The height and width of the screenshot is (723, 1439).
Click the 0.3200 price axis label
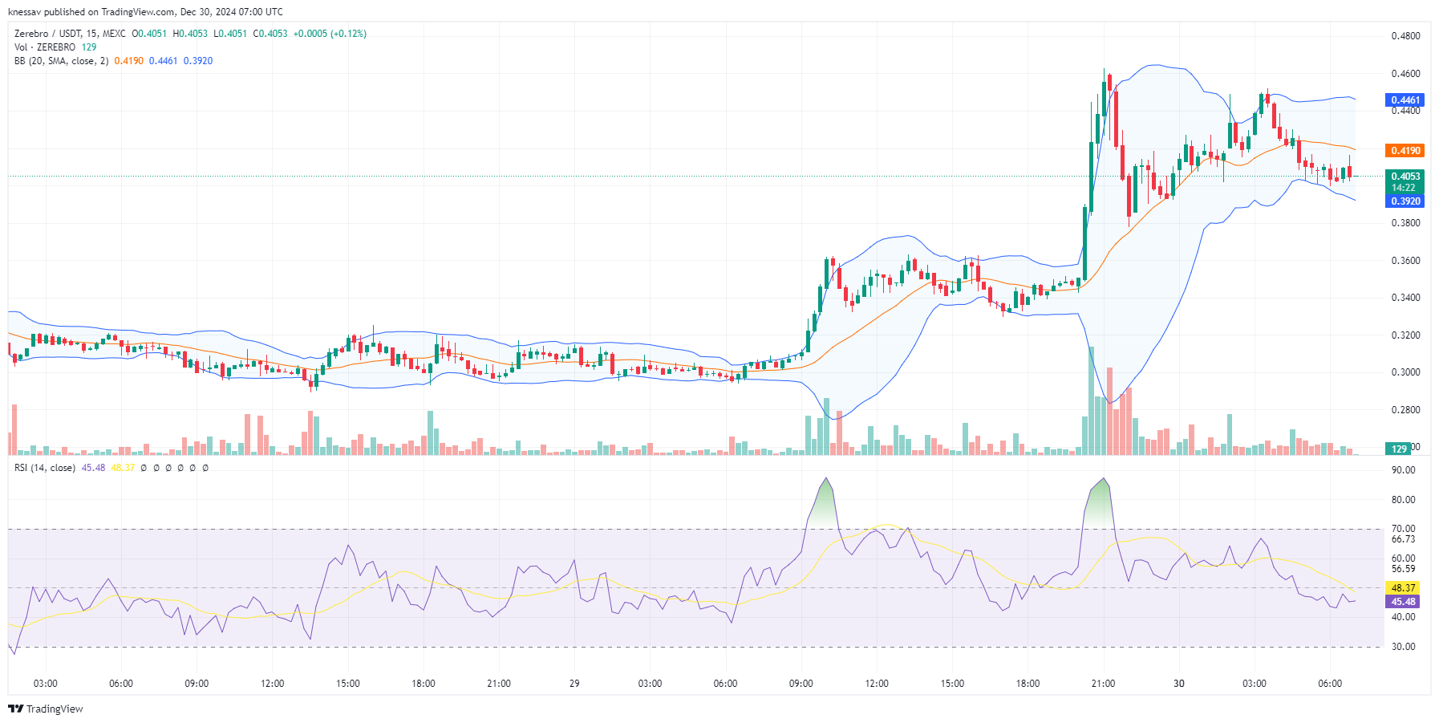pyautogui.click(x=1405, y=335)
